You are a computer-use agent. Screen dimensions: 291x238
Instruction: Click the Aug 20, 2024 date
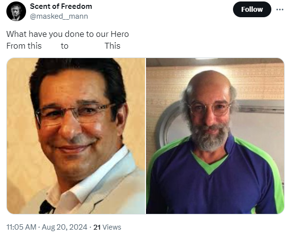point(64,227)
